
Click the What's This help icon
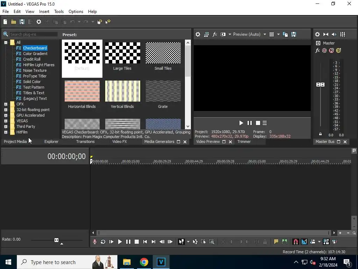click(x=108, y=22)
